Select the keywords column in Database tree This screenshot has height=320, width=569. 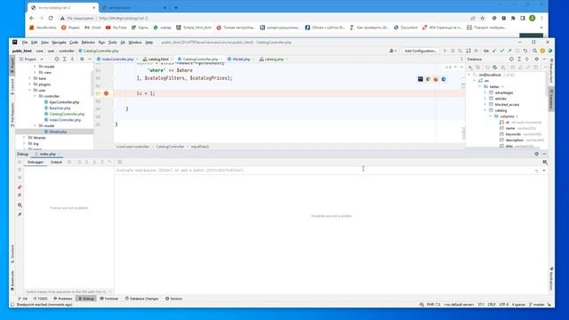point(513,134)
